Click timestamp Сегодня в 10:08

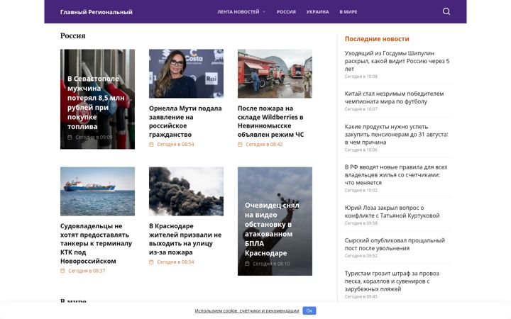pyautogui.click(x=361, y=77)
